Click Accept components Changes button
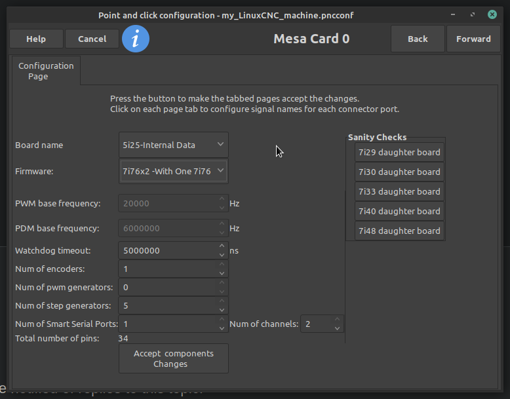Screen dimensions: 510x399 pos(173,358)
